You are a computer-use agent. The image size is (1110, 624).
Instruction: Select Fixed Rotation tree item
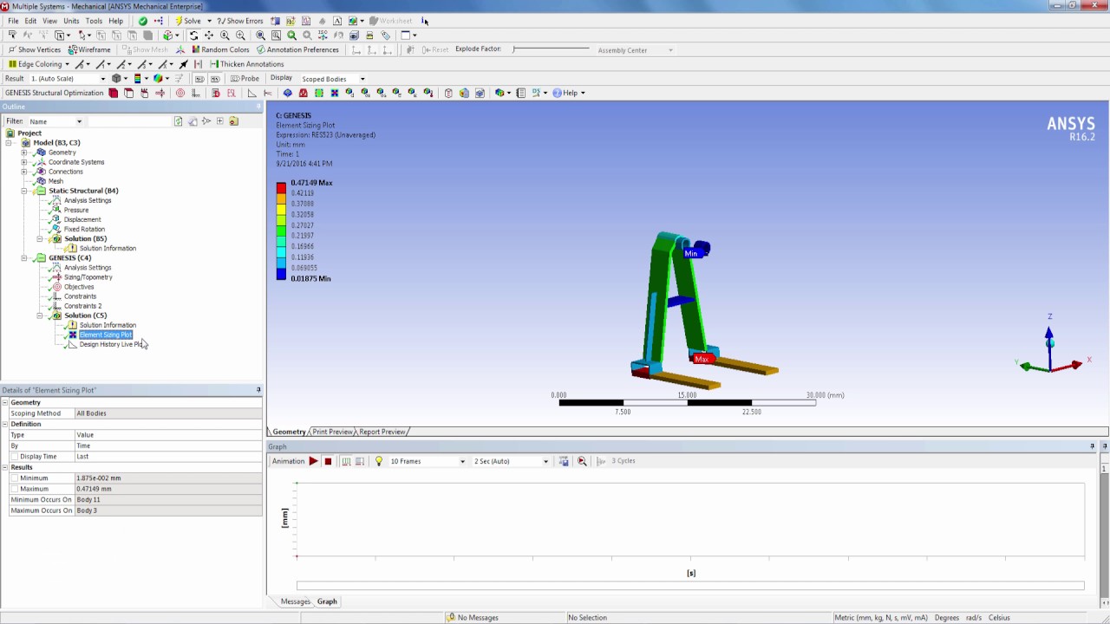click(83, 230)
